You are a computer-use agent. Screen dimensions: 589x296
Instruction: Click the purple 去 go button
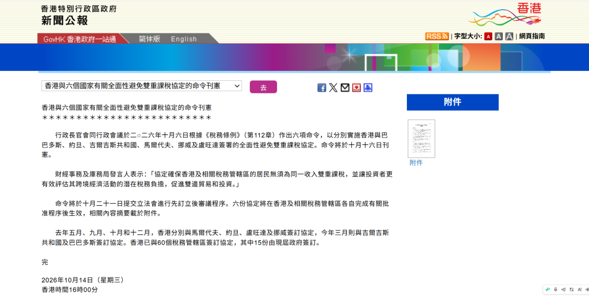[263, 87]
